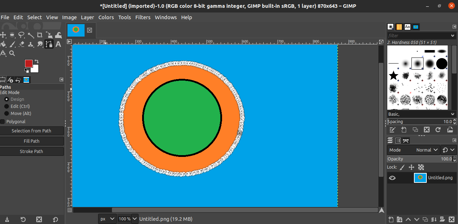Delete the Untitled.png layer

point(452,219)
